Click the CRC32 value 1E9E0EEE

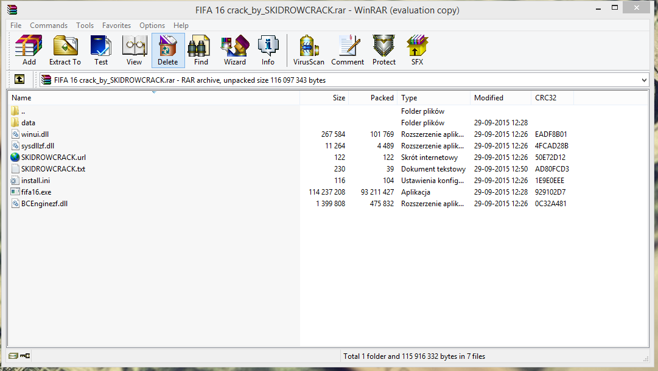coord(549,180)
